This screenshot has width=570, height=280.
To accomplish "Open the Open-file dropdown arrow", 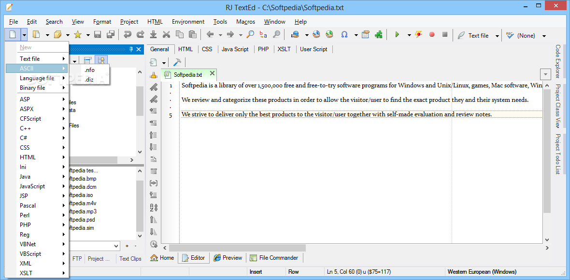I will [47, 35].
